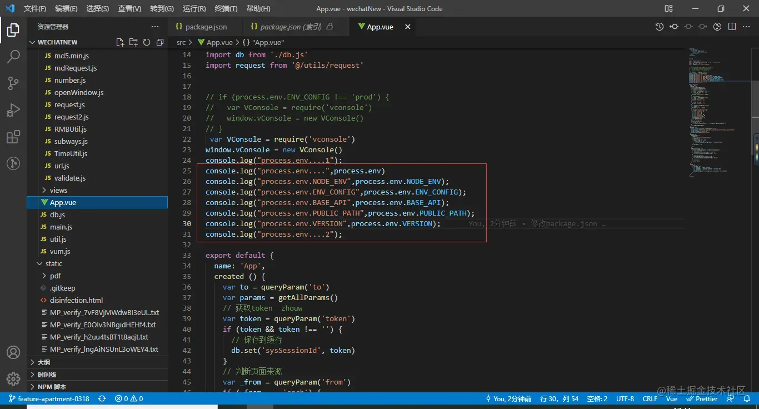Image resolution: width=759 pixels, height=409 pixels.
Task: Click New File icon in WECHATNEW header
Action: coord(120,42)
